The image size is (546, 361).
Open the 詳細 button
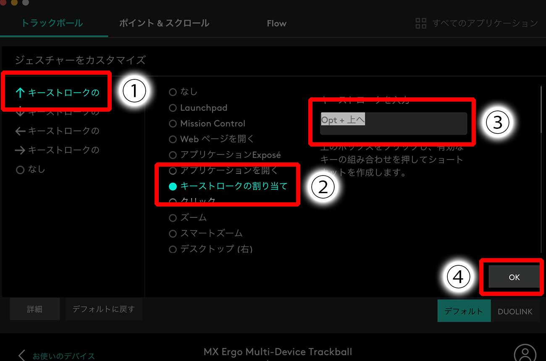coord(35,309)
